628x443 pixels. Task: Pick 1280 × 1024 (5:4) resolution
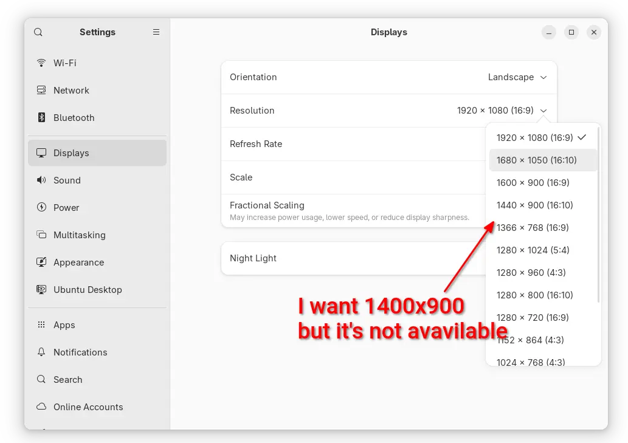543,250
